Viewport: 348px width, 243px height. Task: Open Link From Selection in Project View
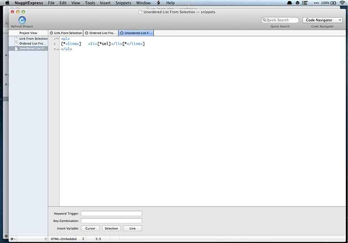[x=33, y=39]
